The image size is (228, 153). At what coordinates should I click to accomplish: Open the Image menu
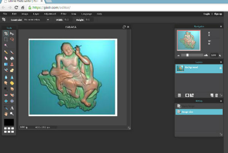click(x=25, y=14)
